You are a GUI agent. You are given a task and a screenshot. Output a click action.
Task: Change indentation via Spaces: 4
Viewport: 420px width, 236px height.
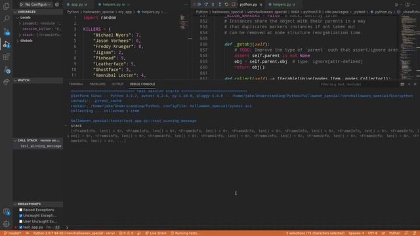[356, 233]
